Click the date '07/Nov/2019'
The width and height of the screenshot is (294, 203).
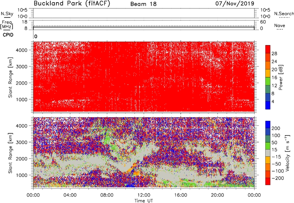pos(235,3)
